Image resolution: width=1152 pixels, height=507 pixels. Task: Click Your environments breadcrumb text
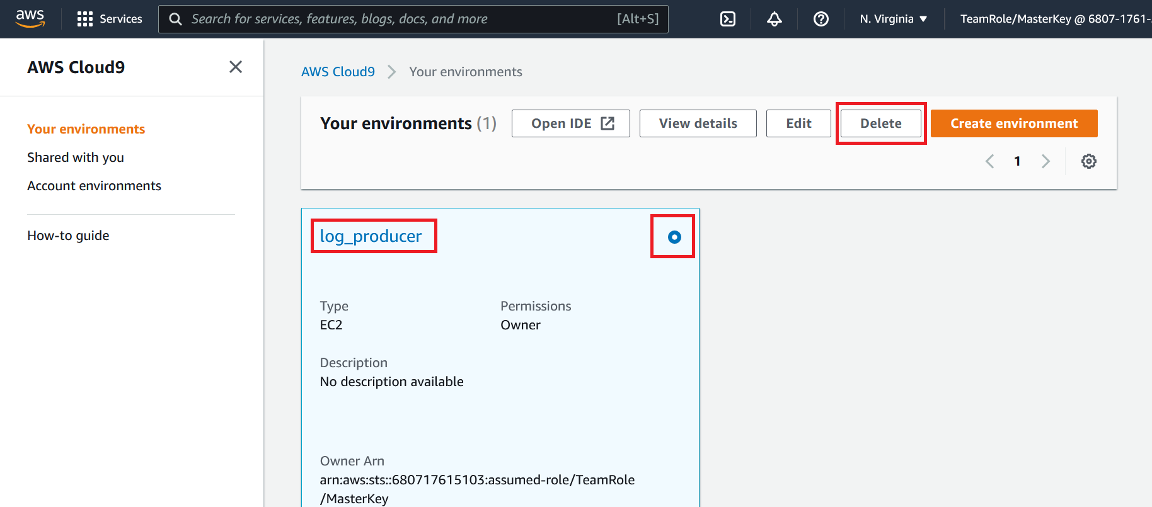[466, 72]
